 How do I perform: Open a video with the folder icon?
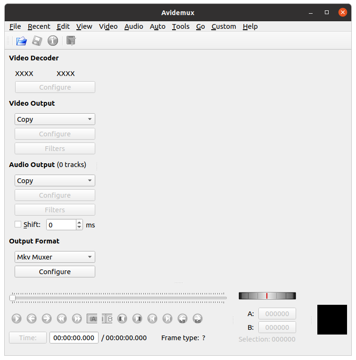(x=21, y=41)
